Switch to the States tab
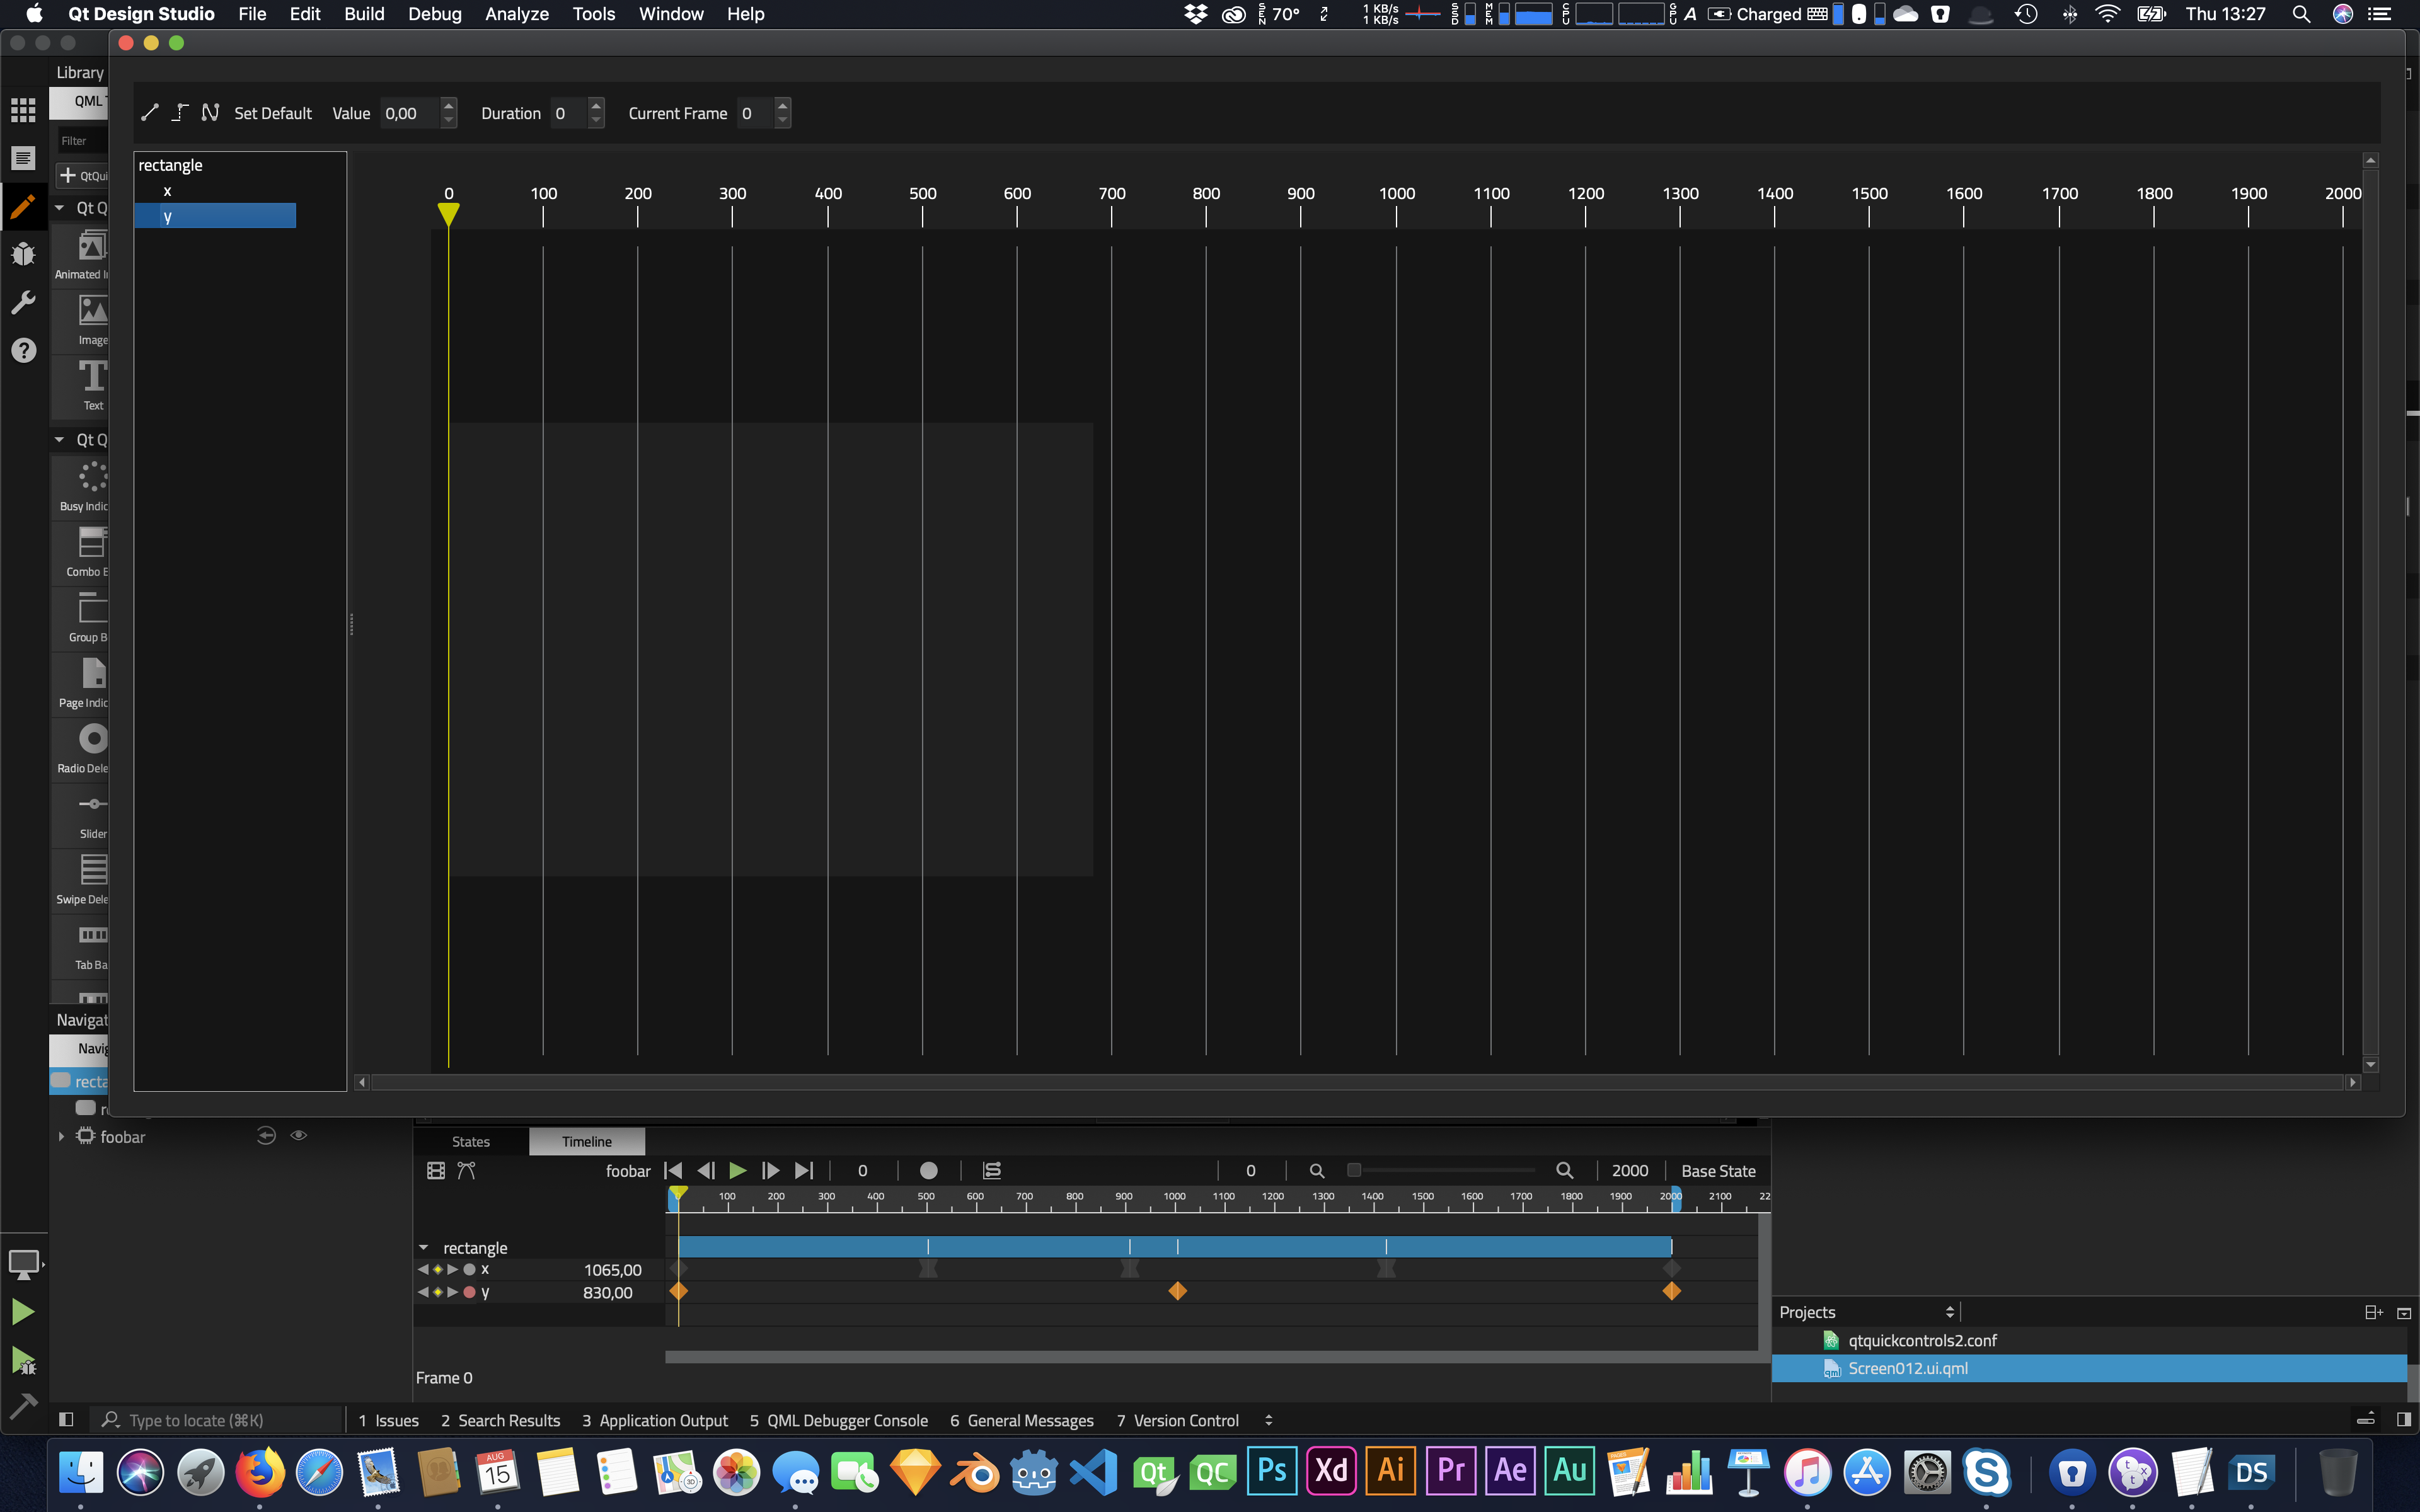Viewport: 2420px width, 1512px height. pyautogui.click(x=470, y=1141)
